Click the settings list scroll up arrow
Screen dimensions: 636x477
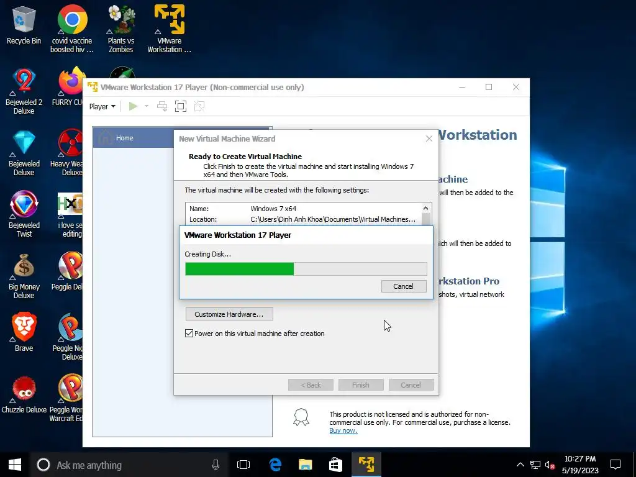tap(425, 208)
